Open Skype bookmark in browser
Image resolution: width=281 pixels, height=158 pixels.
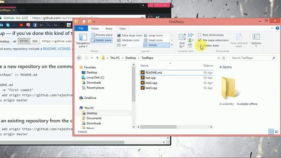[8, 25]
